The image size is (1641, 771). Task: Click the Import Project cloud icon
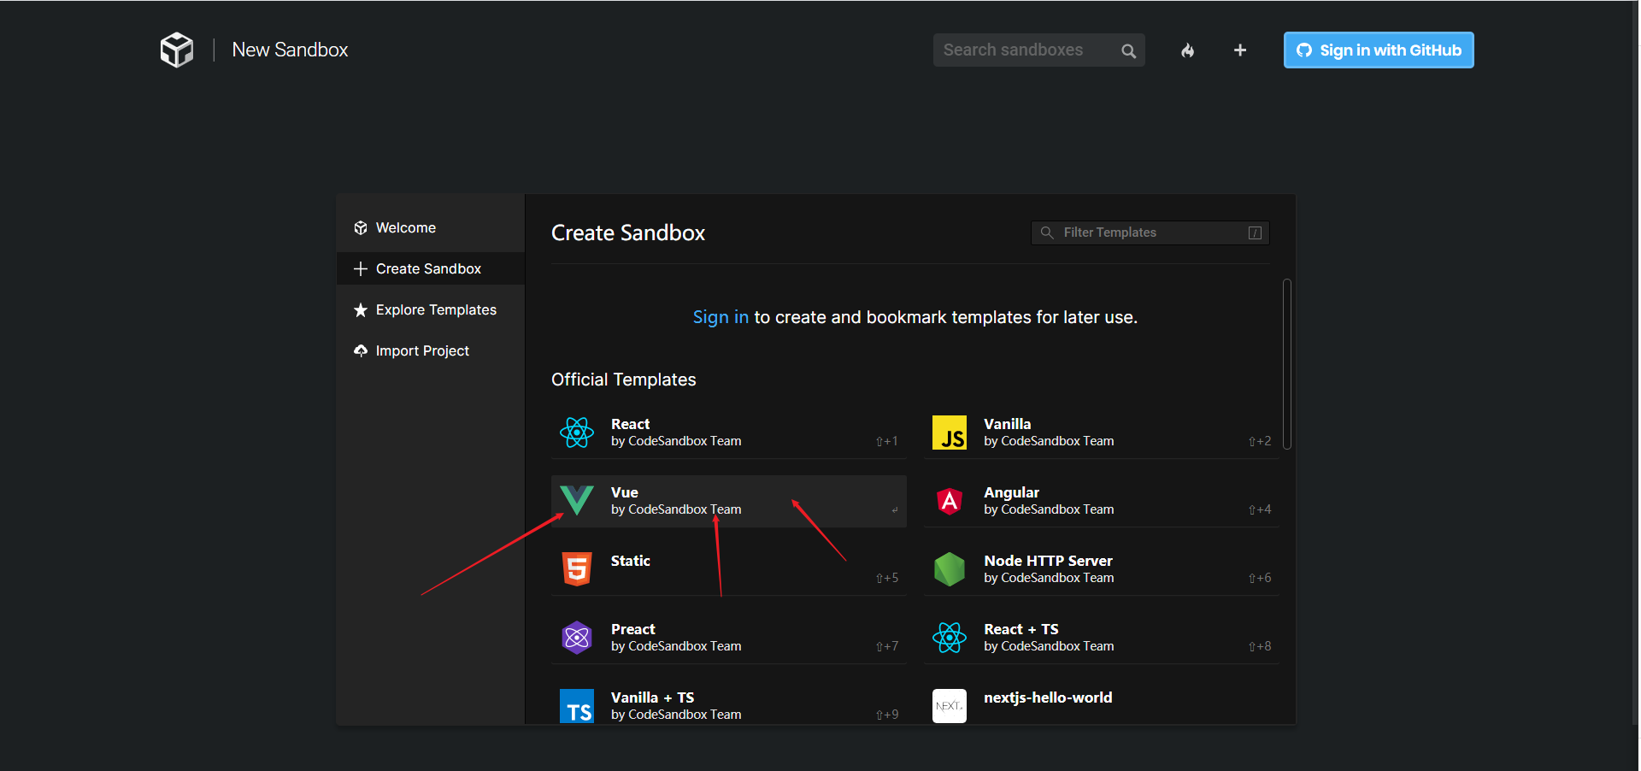click(x=361, y=350)
